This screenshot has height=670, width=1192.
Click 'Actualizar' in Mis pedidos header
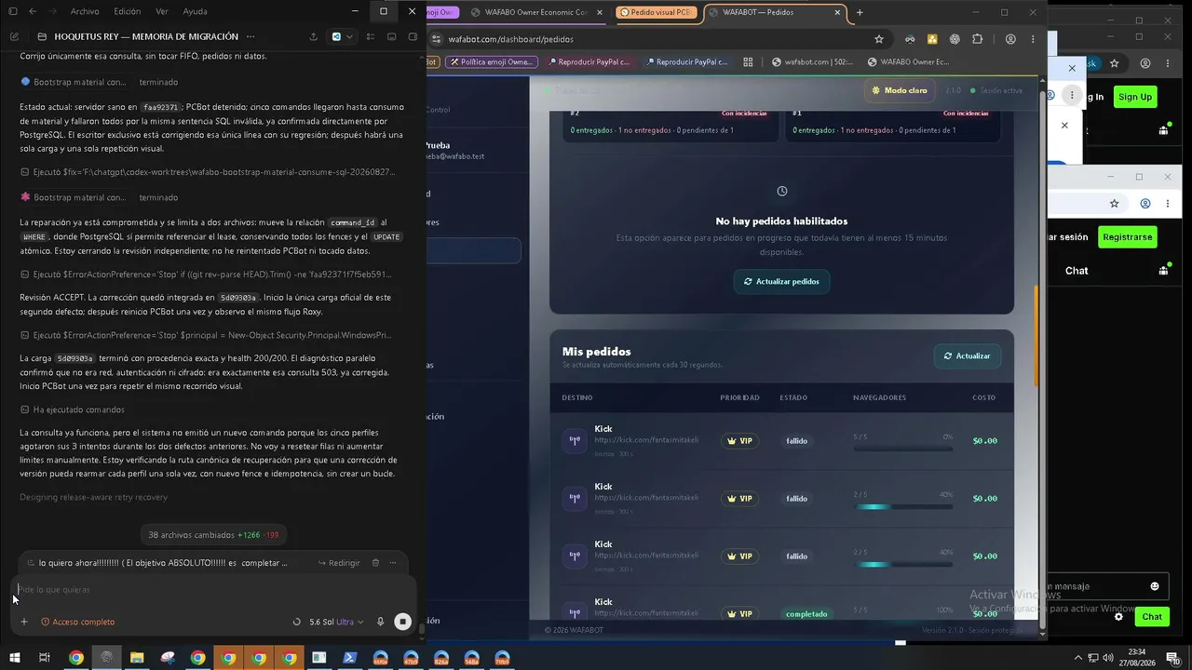tap(968, 355)
